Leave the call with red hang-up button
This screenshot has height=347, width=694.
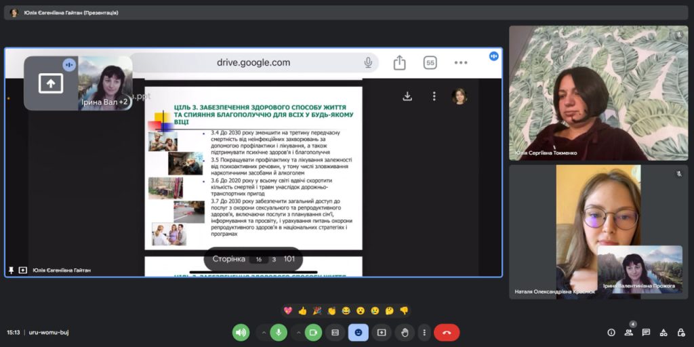pos(447,332)
